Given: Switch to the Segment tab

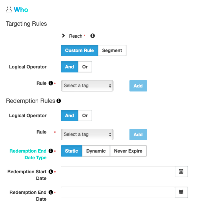Looking at the screenshot, I should [x=112, y=50].
